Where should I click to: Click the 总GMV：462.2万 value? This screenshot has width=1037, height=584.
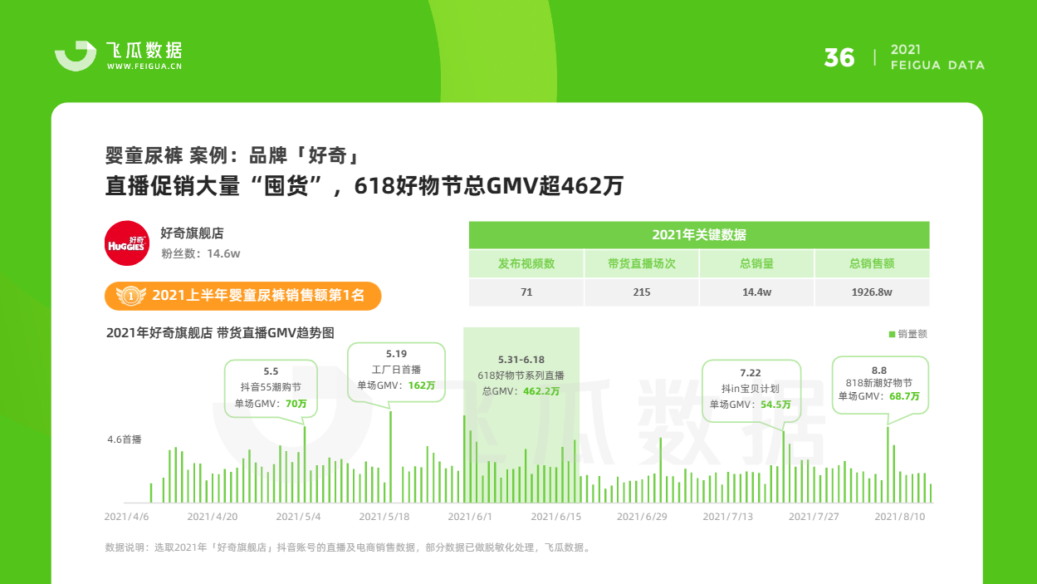click(521, 390)
